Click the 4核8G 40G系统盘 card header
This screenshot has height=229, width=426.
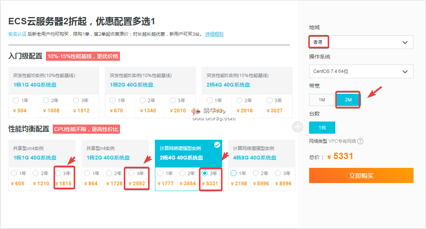(x=262, y=153)
